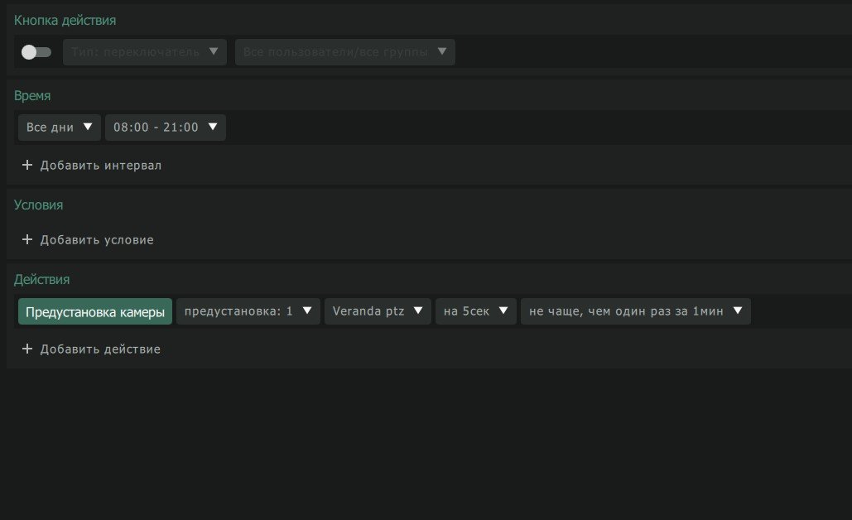Viewport: 852px width, 520px height.
Task: Click the plus icon beside 'Добавить действие'
Action: coord(27,349)
